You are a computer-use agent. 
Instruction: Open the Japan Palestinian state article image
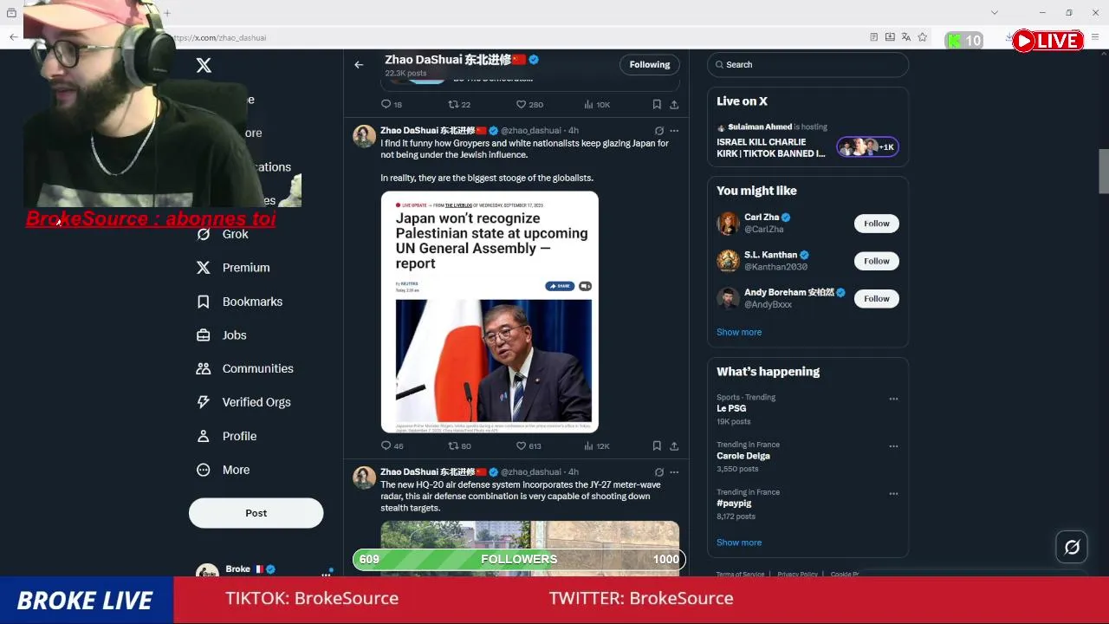coord(490,312)
